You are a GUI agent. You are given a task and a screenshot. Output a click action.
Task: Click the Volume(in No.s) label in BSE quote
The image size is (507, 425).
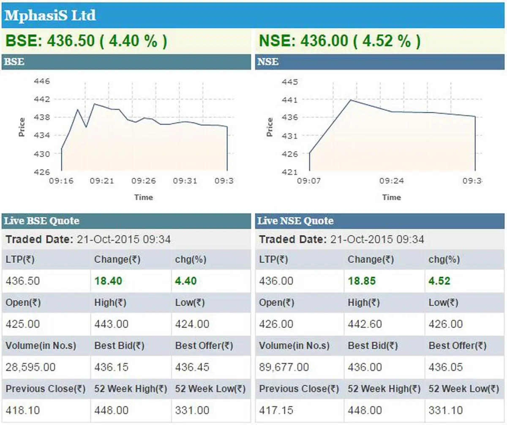click(41, 346)
